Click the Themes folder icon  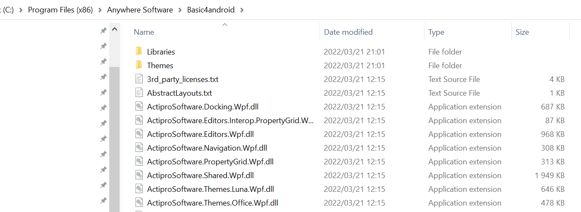139,65
